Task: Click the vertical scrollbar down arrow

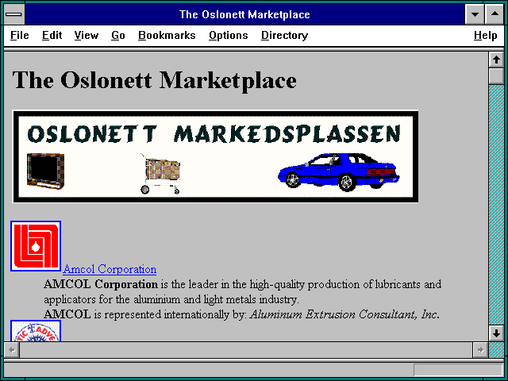Action: [496, 333]
